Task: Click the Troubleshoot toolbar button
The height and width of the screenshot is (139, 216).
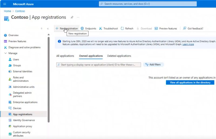Action: click(x=109, y=28)
